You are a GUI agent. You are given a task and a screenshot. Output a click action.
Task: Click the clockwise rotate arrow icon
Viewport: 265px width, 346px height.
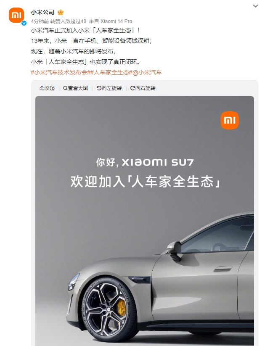pos(132,88)
